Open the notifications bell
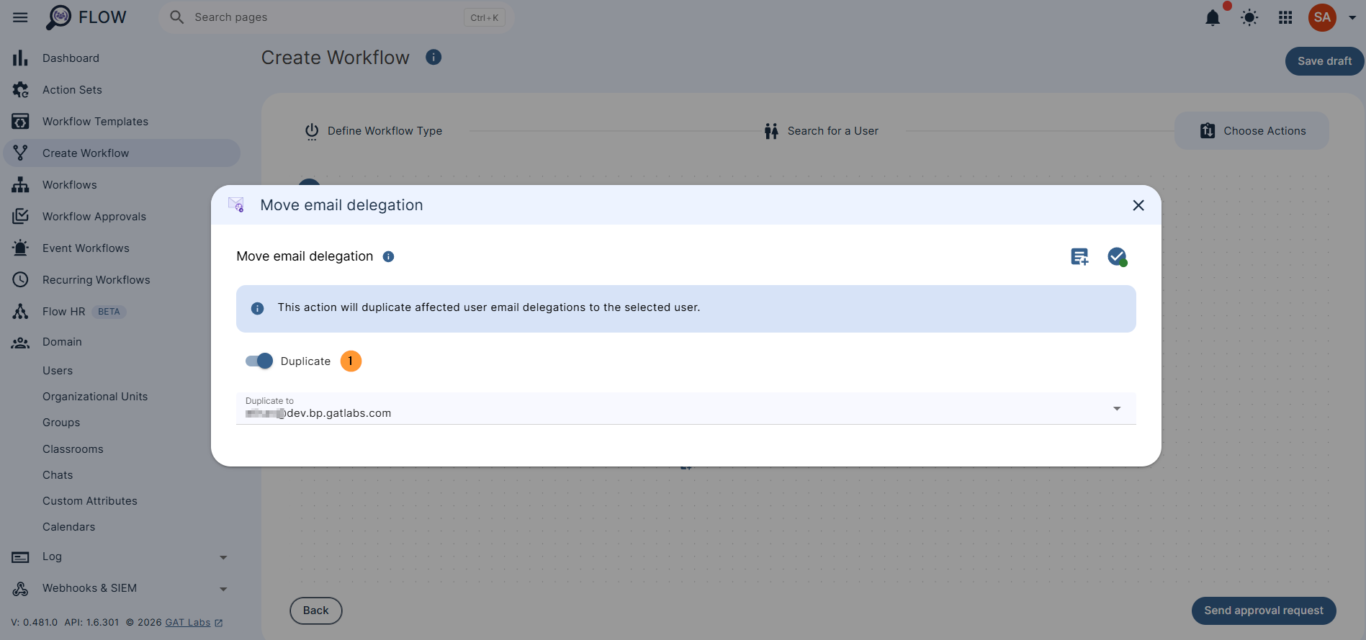The height and width of the screenshot is (640, 1366). pos(1213,17)
